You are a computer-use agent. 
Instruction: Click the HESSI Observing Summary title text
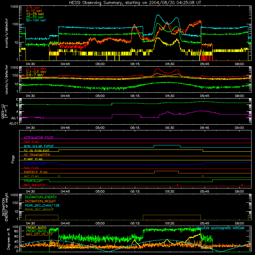pyautogui.click(x=135, y=3)
